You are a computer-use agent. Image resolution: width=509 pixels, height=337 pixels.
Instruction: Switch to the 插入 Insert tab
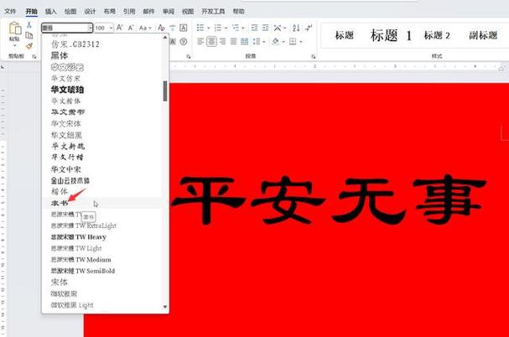tap(51, 12)
